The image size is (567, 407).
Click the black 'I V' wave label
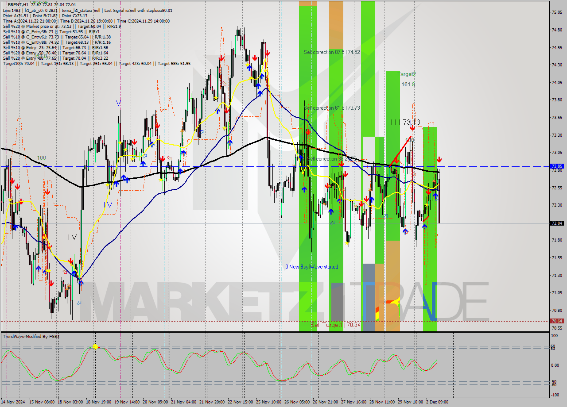(x=73, y=237)
